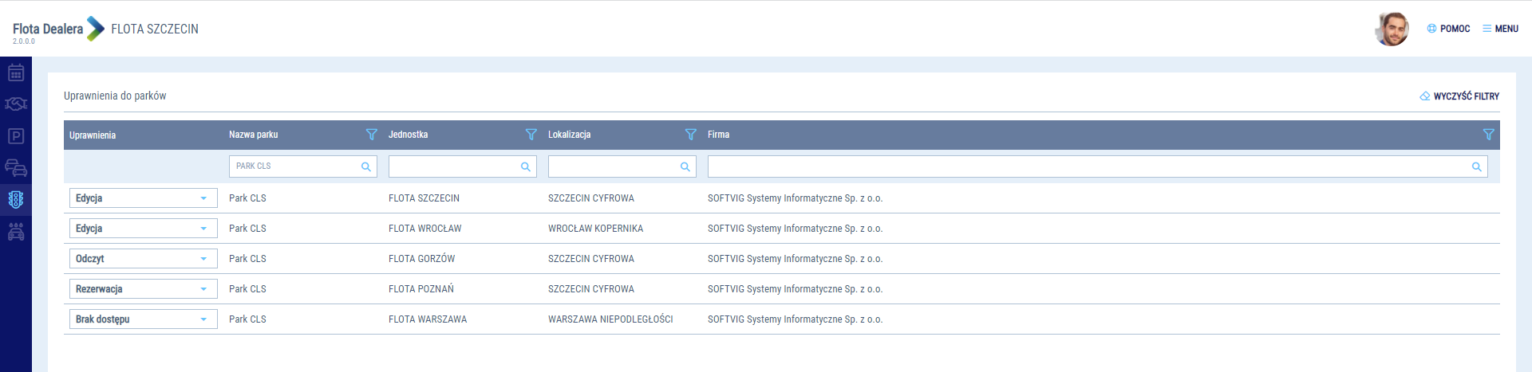This screenshot has width=1532, height=372.
Task: Click the filter icon for Nazwa parku
Action: 371,135
